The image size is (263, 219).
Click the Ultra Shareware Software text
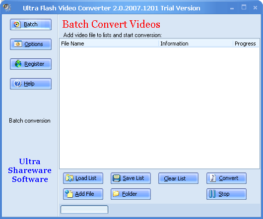[30, 170]
